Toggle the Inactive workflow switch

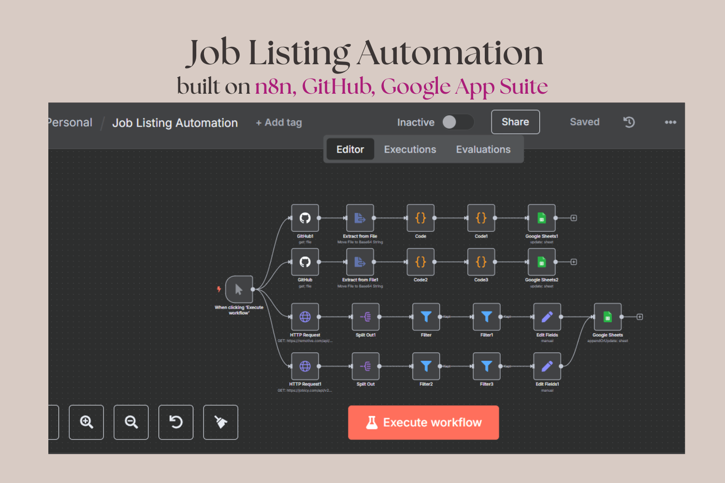tap(457, 122)
